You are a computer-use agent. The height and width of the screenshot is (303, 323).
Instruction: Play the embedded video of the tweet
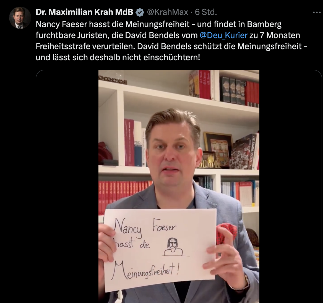click(x=179, y=186)
